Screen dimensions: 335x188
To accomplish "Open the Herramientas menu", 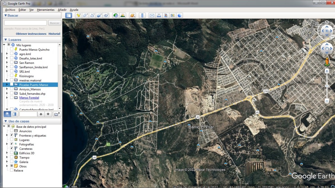I will [x=46, y=10].
